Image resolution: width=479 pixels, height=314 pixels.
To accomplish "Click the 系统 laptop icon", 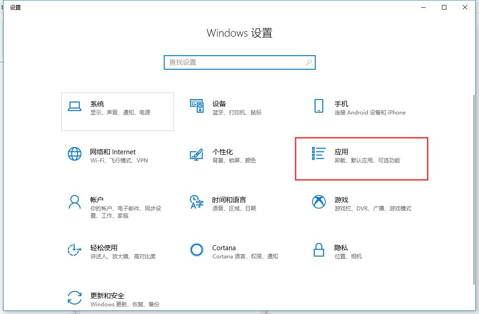I will 74,106.
